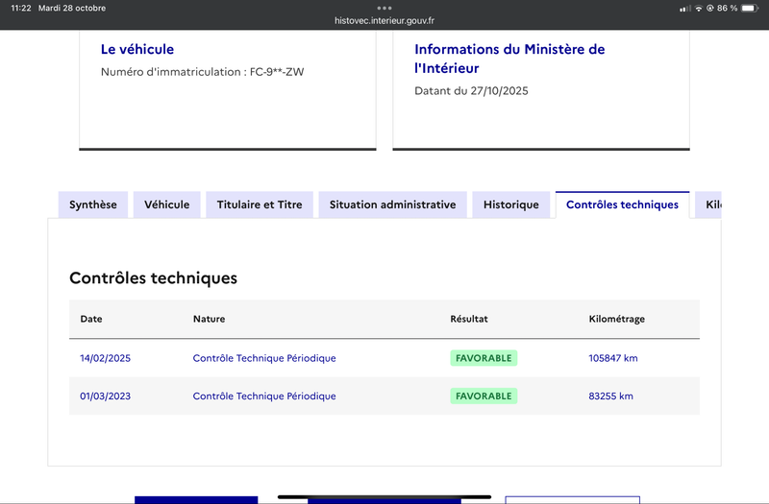769x504 pixels.
Task: Go to the Historique tab
Action: pos(511,204)
